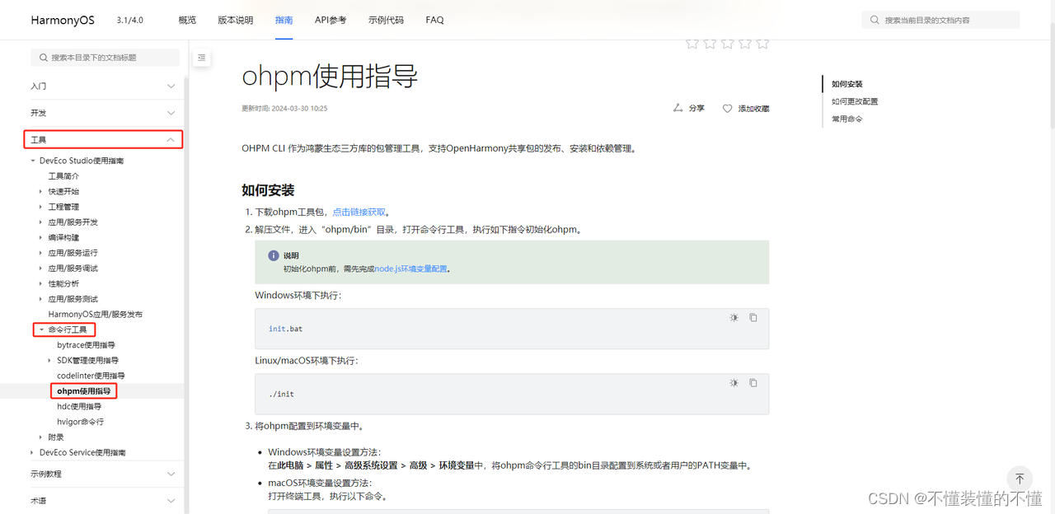Rate the page with the fifth star
This screenshot has width=1055, height=514.
coord(762,44)
